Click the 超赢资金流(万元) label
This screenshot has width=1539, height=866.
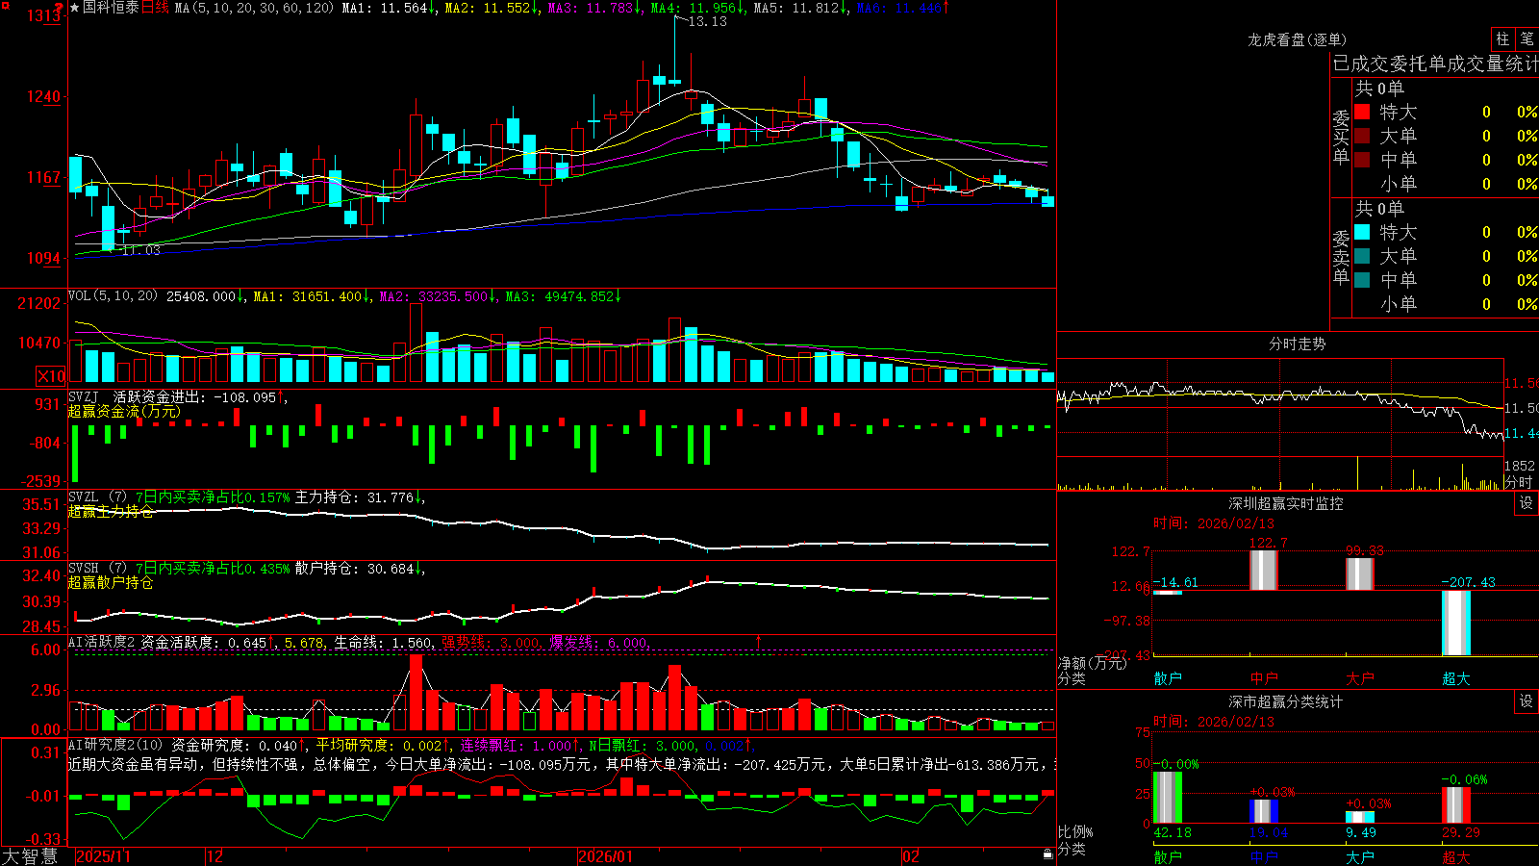tap(124, 412)
